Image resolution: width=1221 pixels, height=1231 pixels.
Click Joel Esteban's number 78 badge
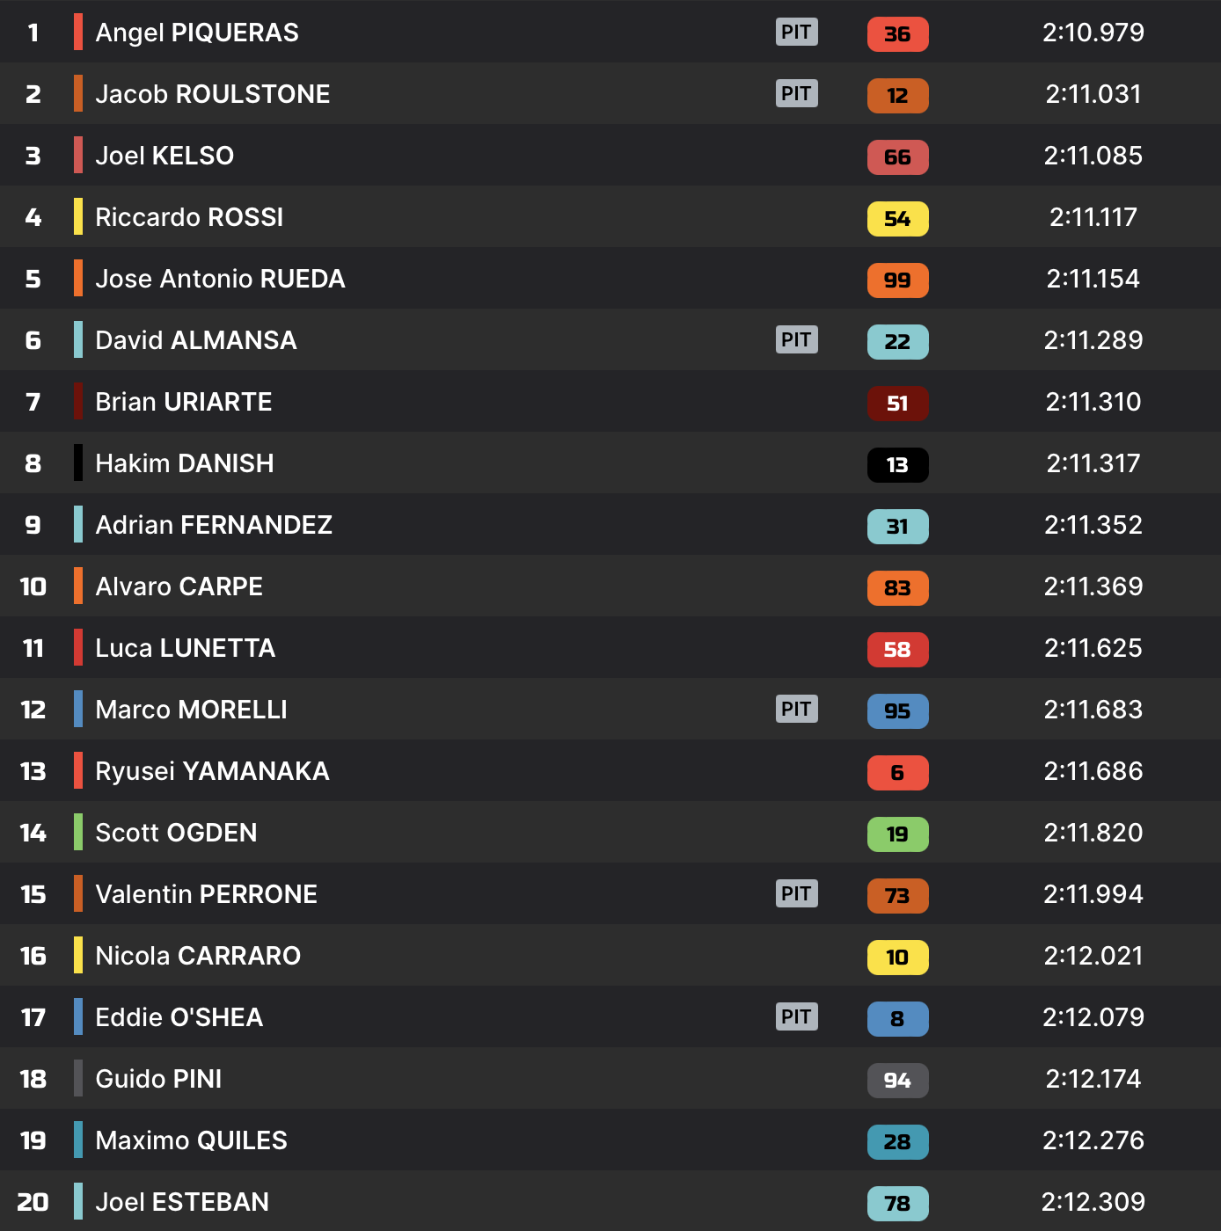(897, 1204)
